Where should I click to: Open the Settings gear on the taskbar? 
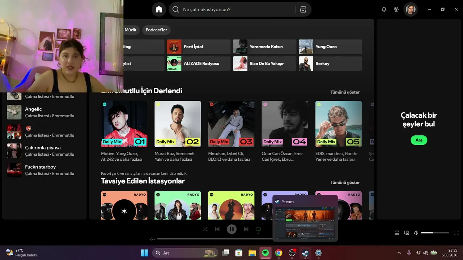(318, 253)
